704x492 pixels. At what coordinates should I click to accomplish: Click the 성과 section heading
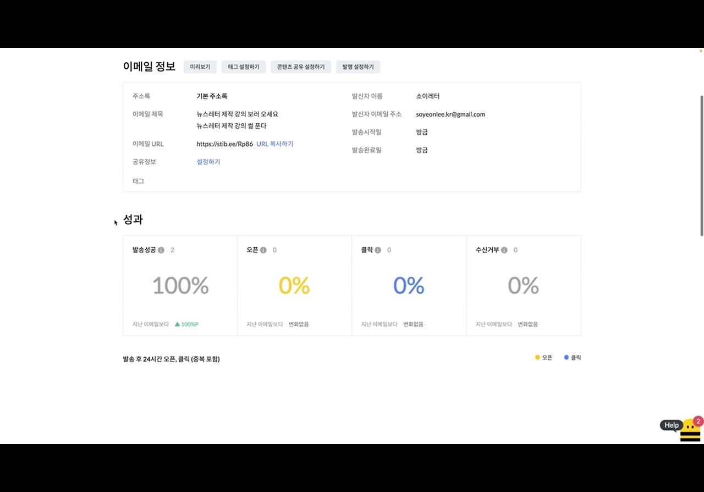[x=133, y=220]
